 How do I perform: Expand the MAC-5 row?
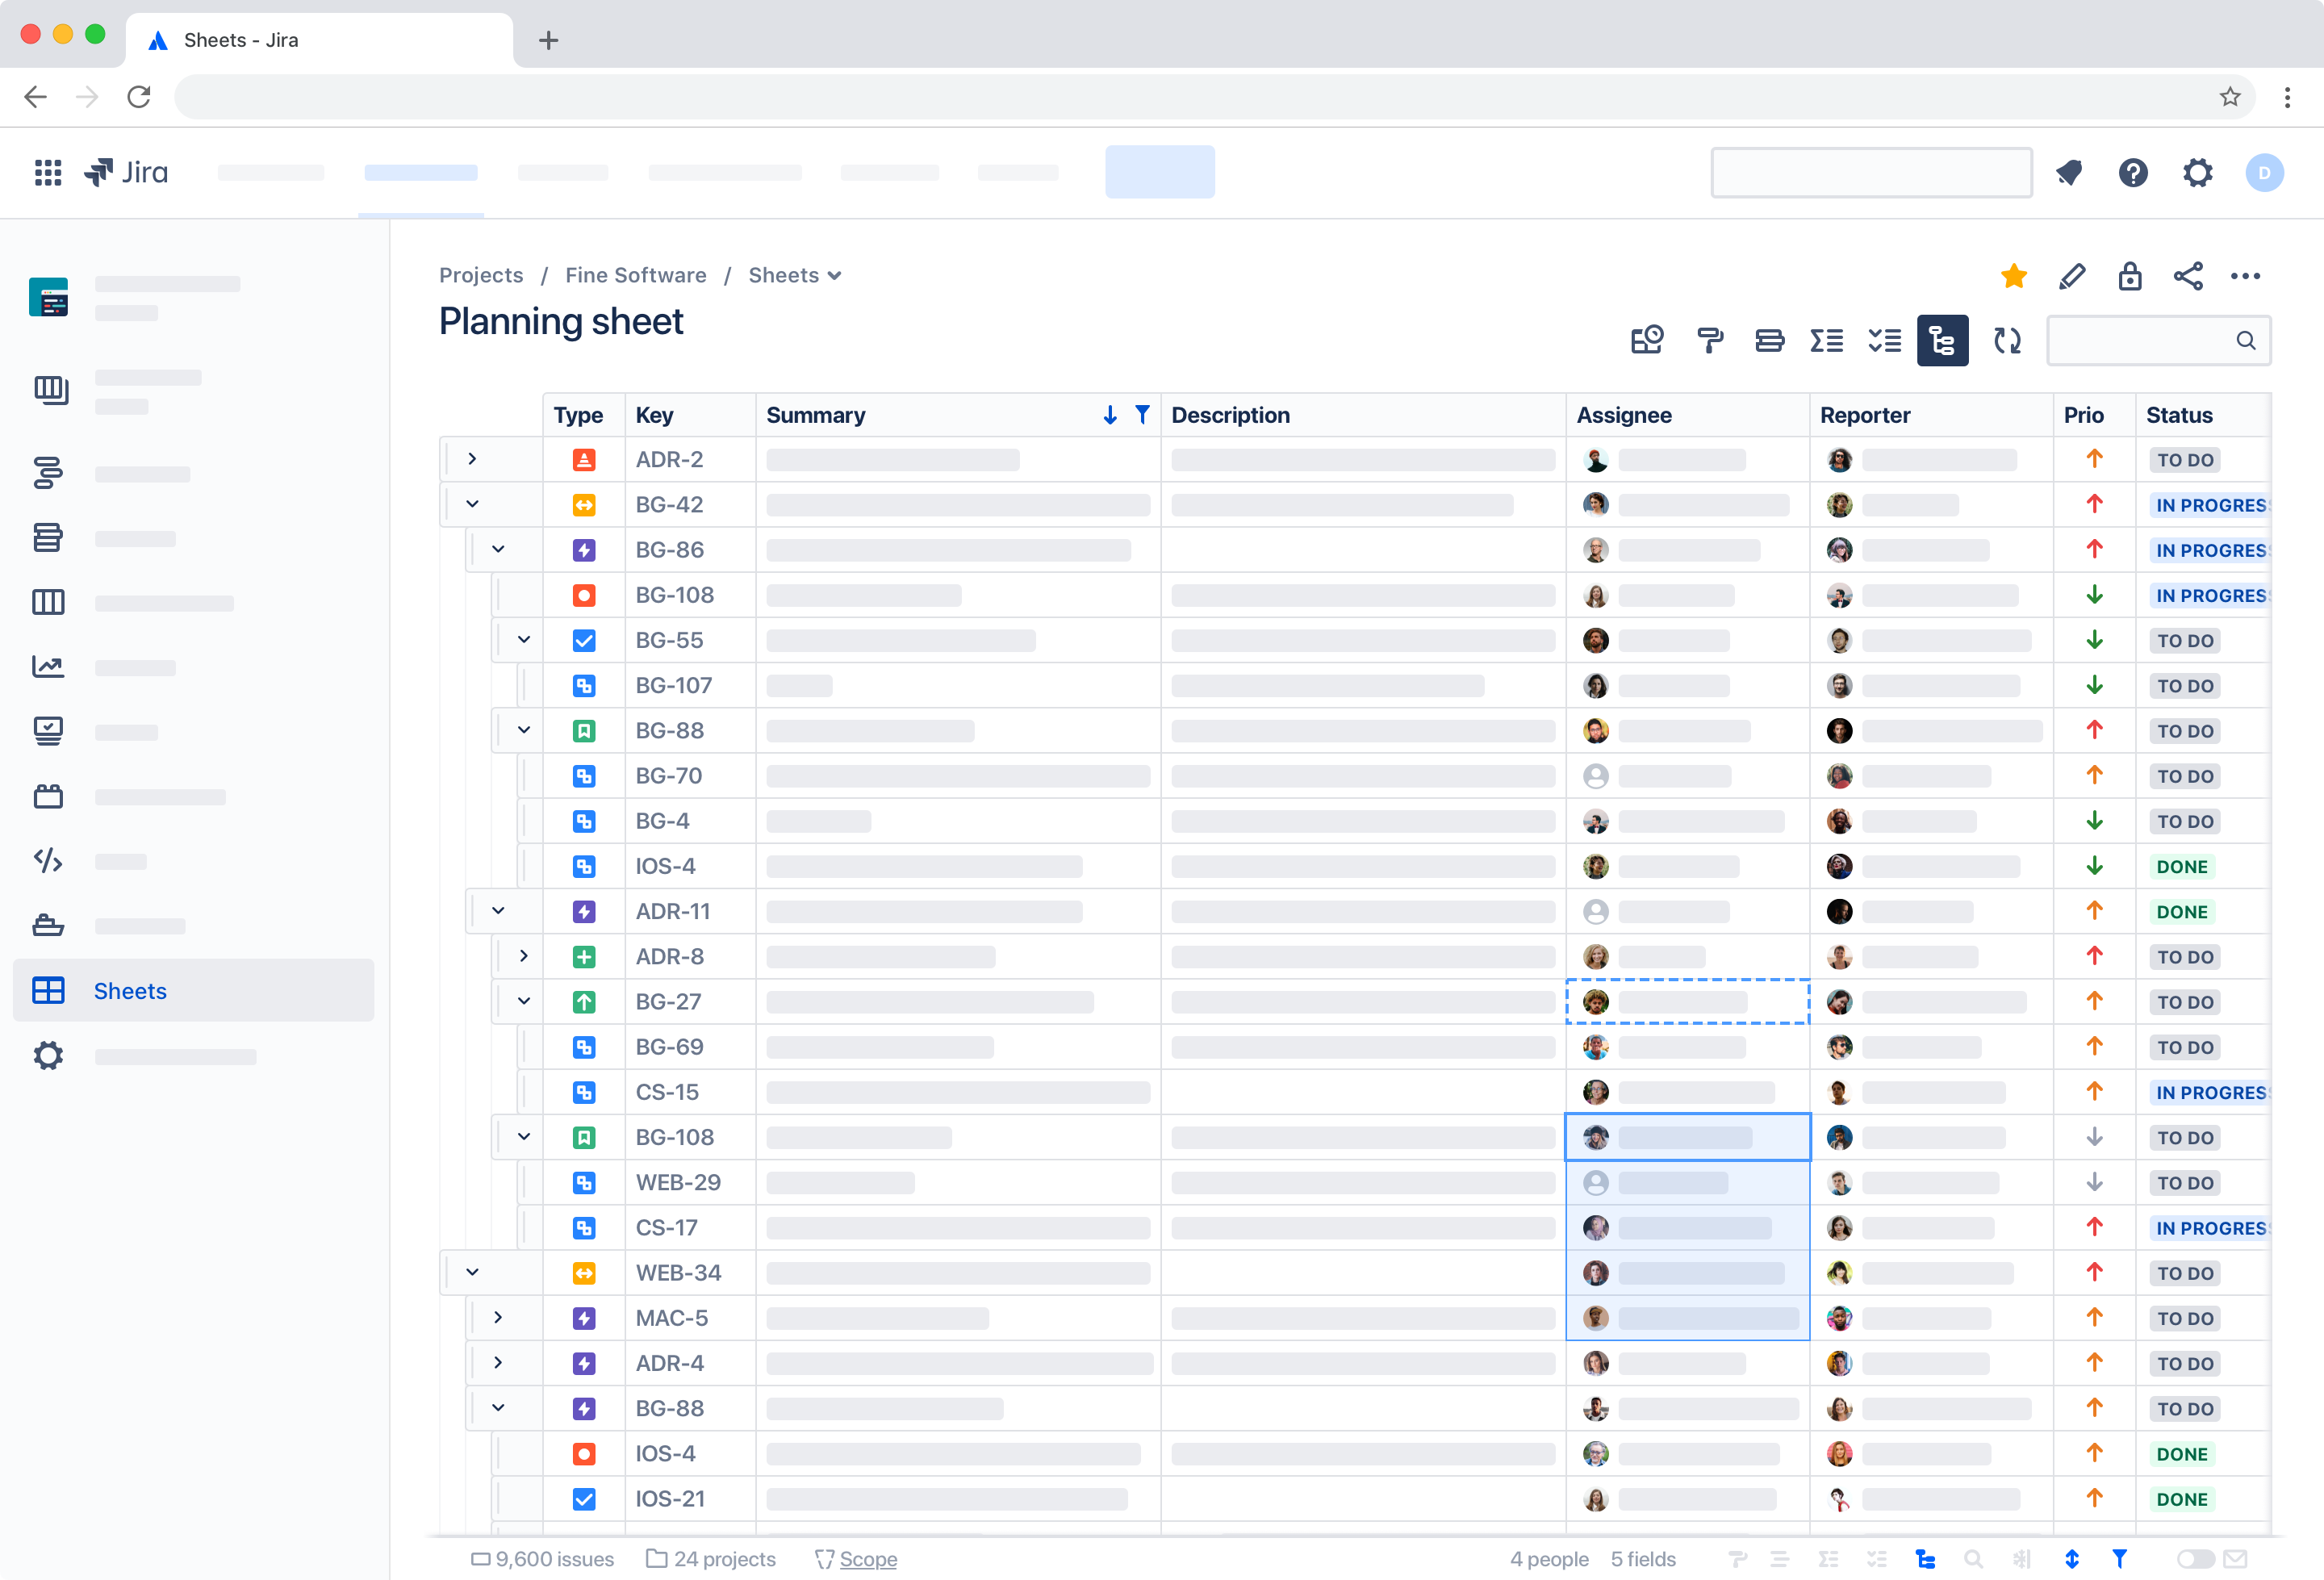[498, 1317]
